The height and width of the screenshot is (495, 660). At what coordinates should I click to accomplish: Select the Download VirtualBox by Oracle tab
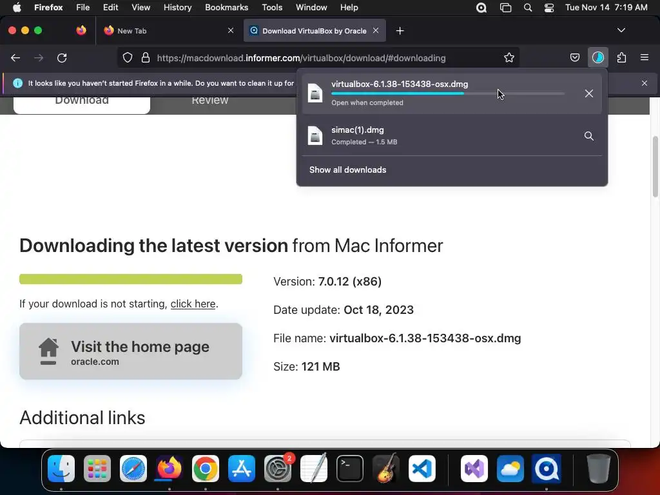(x=315, y=30)
